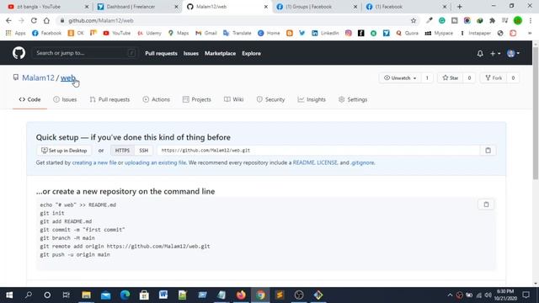This screenshot has width=539, height=303.
Task: Open the Apps bookmark shortcut
Action: [x=16, y=33]
